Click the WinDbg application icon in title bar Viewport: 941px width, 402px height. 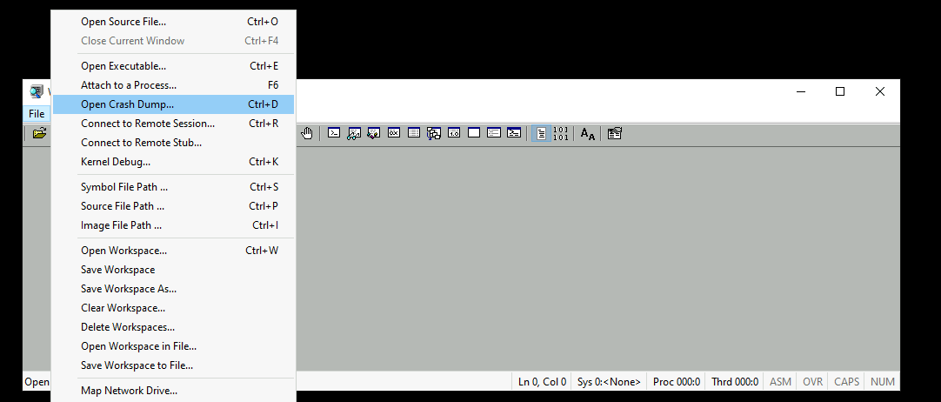point(37,92)
